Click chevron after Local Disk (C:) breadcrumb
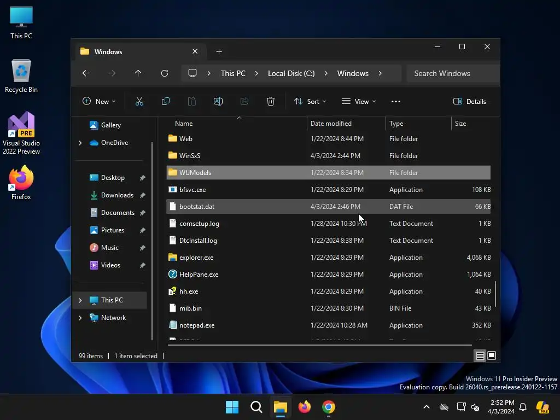 326,73
